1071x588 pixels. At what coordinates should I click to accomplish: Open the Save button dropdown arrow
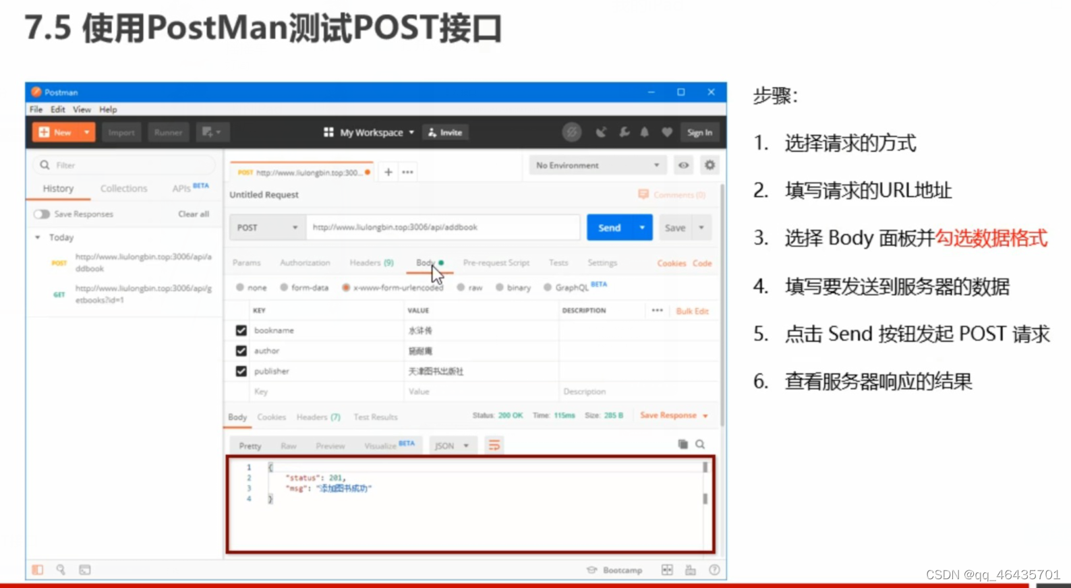[x=701, y=228]
